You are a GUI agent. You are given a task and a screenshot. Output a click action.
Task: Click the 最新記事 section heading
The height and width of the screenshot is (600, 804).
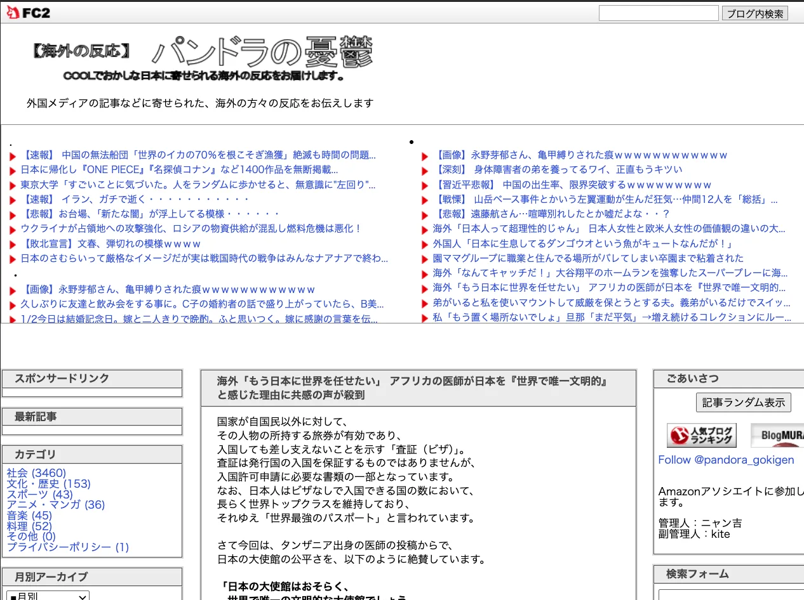(36, 417)
